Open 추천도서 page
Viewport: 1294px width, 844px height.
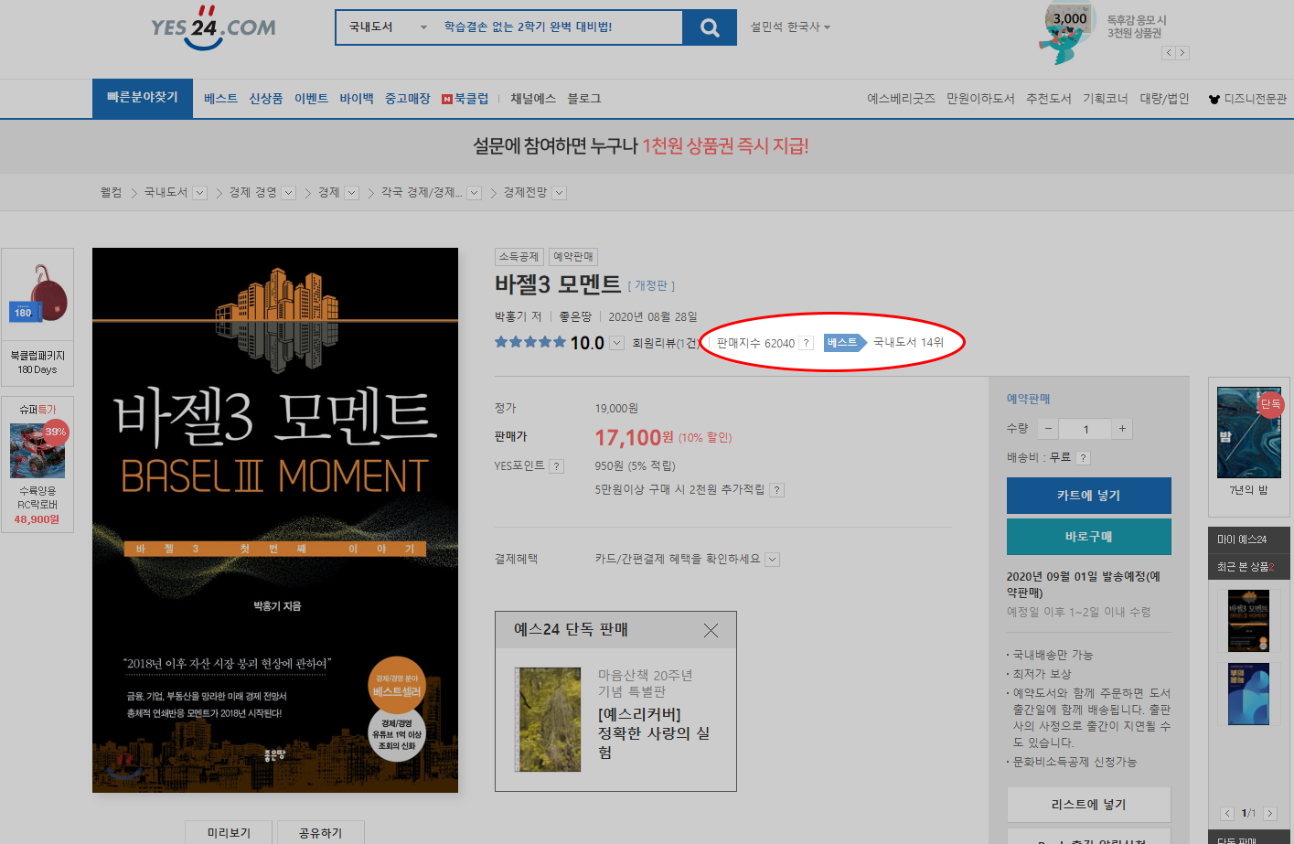[1049, 99]
